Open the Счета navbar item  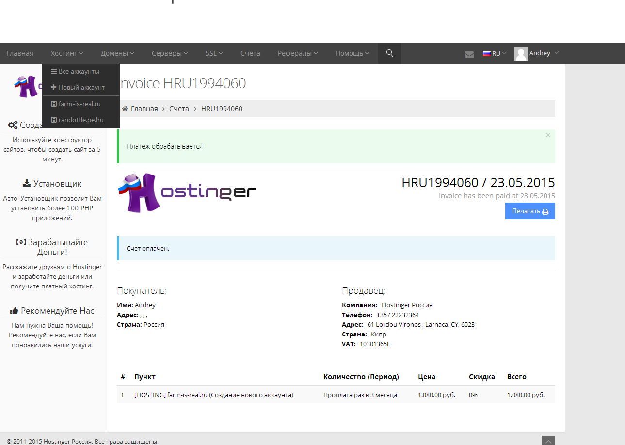click(x=250, y=53)
